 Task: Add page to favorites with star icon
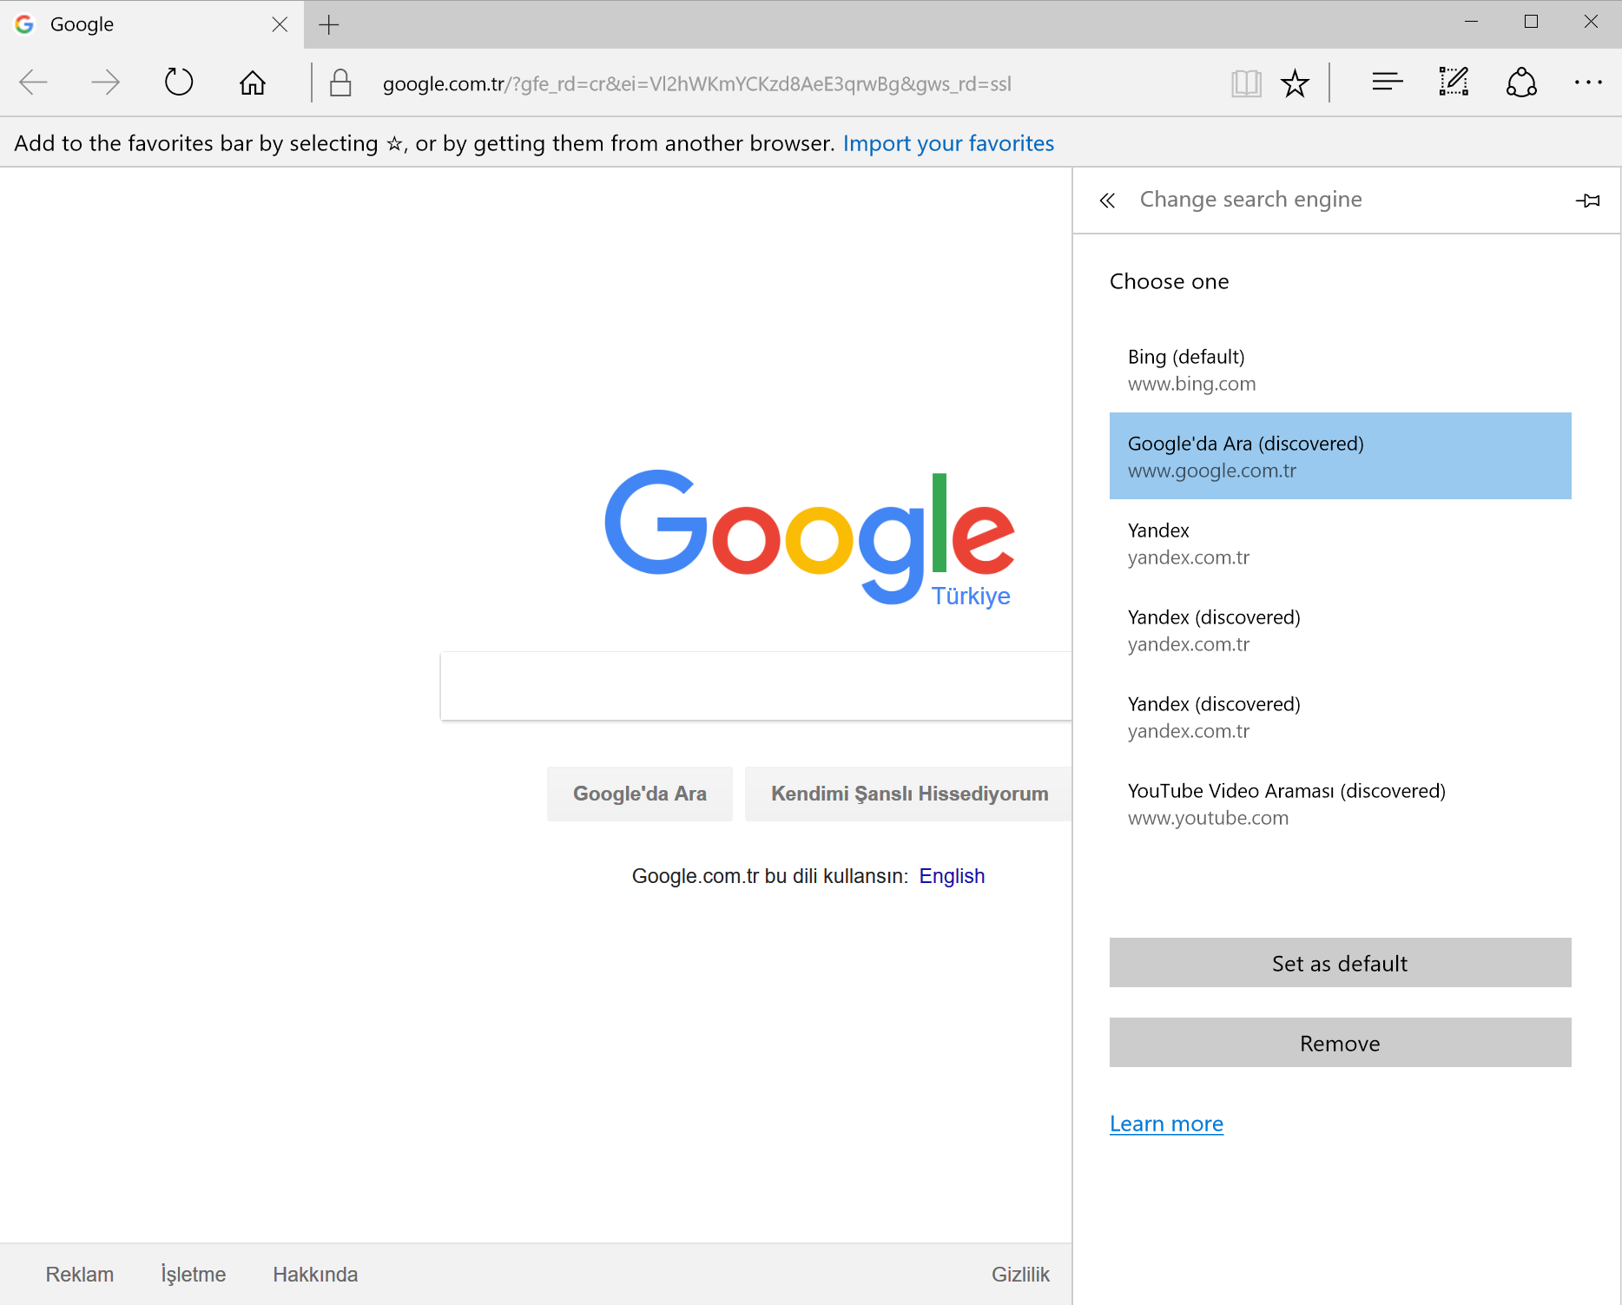[1295, 83]
